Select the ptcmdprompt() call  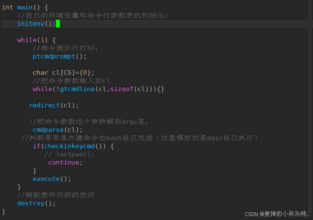pyautogui.click(x=59, y=56)
